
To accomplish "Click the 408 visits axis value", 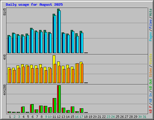I will pos(5,57).
